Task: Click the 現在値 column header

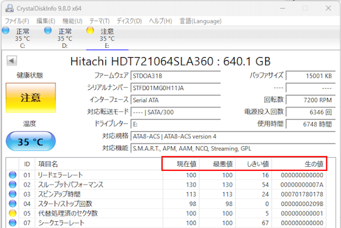Action: pyautogui.click(x=180, y=164)
